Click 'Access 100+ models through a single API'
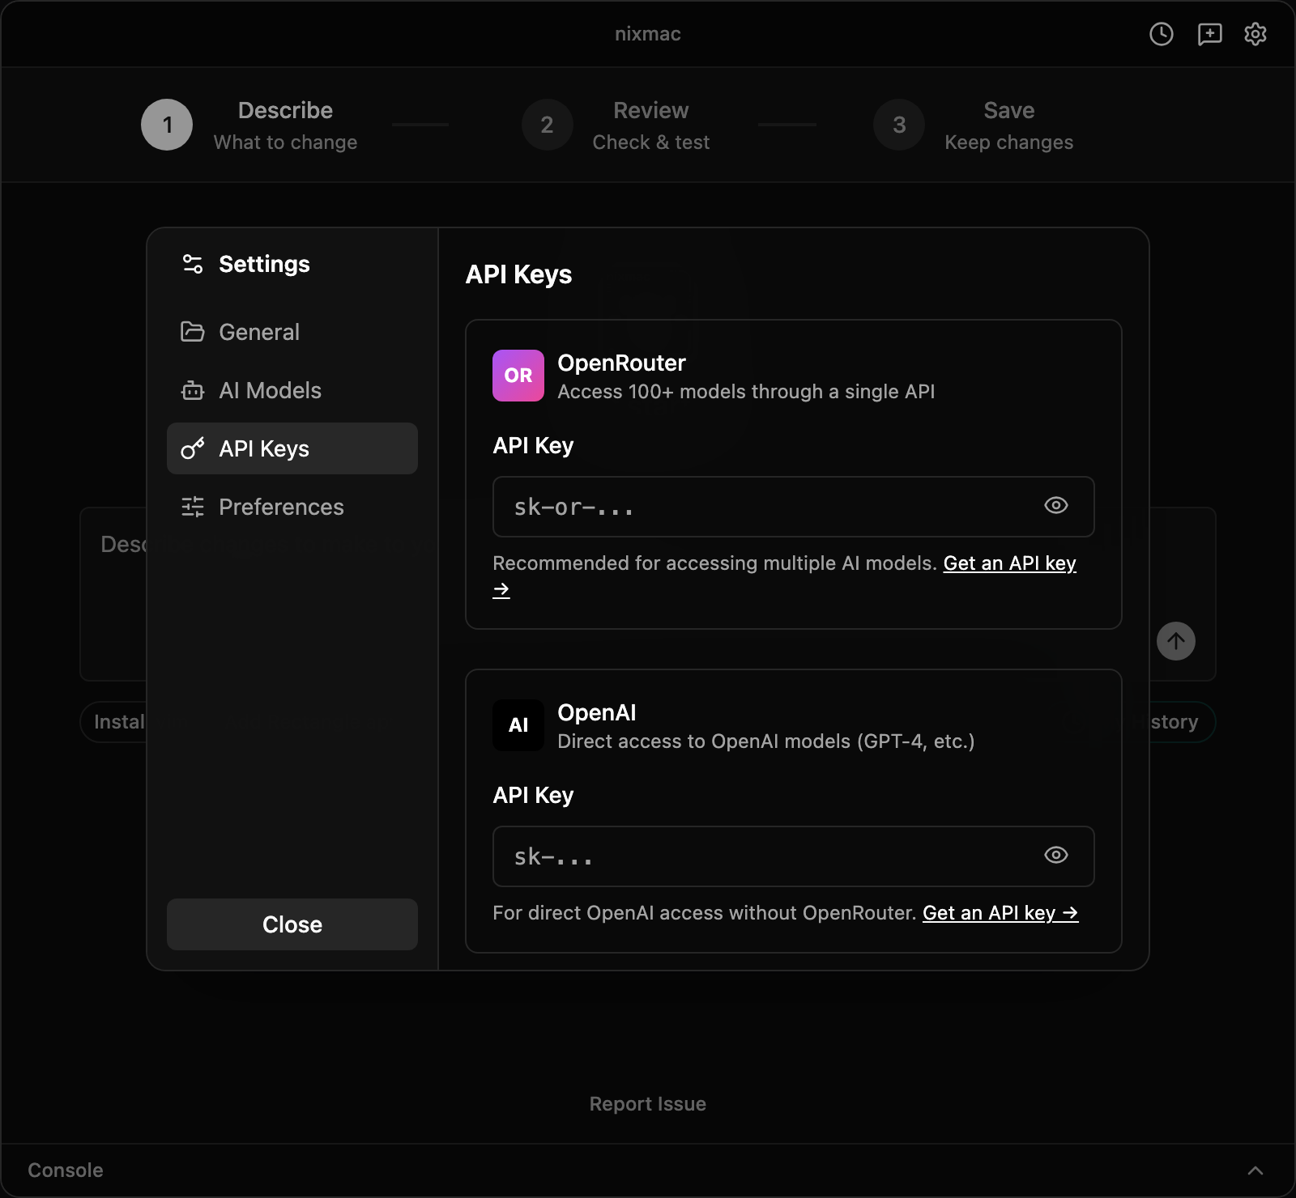Image resolution: width=1296 pixels, height=1198 pixels. click(x=746, y=392)
